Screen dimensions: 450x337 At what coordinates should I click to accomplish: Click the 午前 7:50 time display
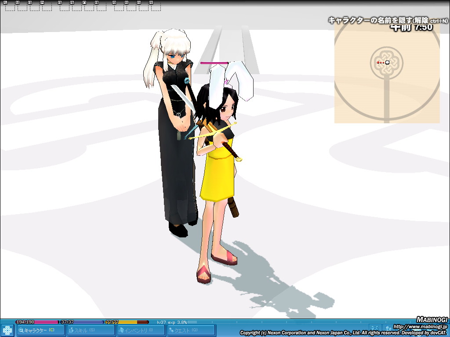pos(411,27)
